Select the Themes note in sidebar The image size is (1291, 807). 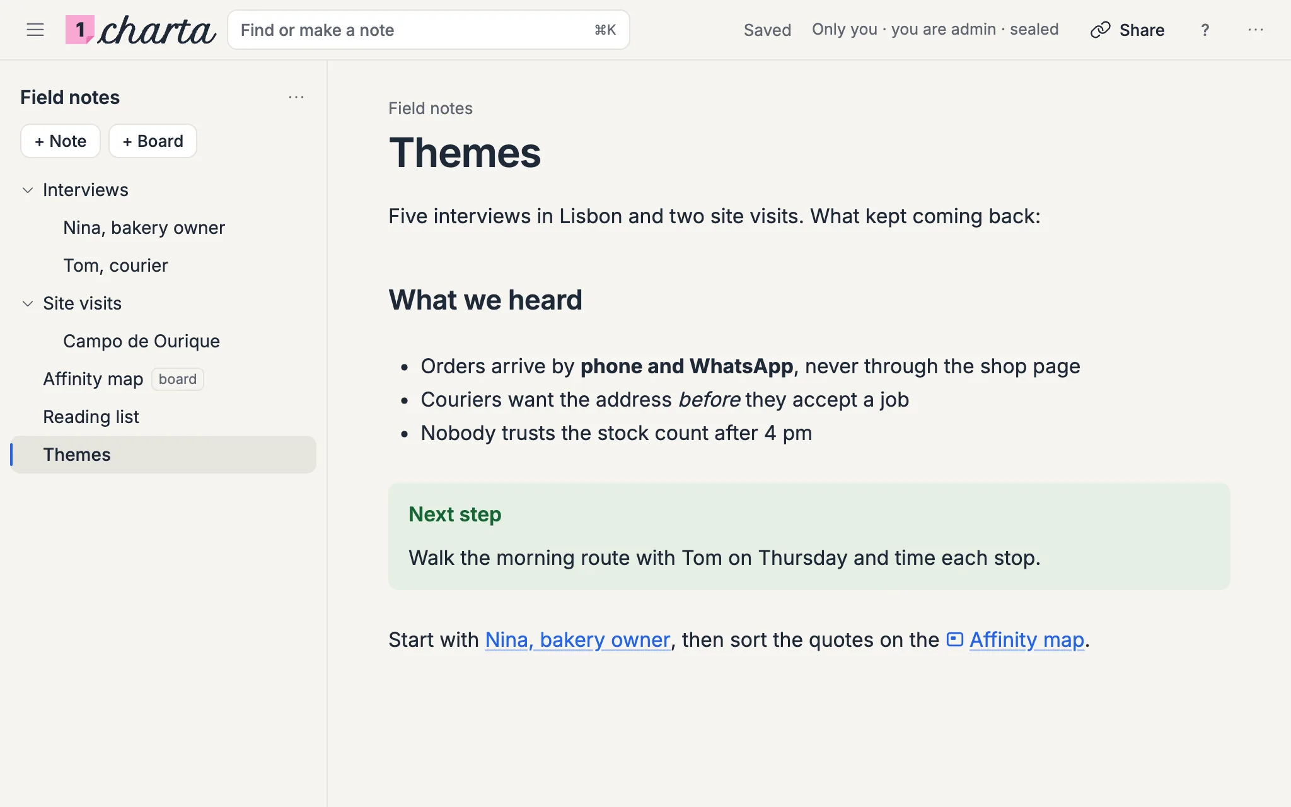164,455
